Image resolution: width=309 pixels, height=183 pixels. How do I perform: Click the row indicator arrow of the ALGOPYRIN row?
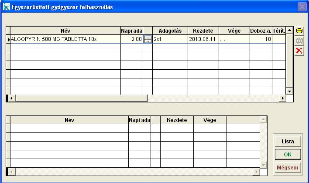coord(8,39)
